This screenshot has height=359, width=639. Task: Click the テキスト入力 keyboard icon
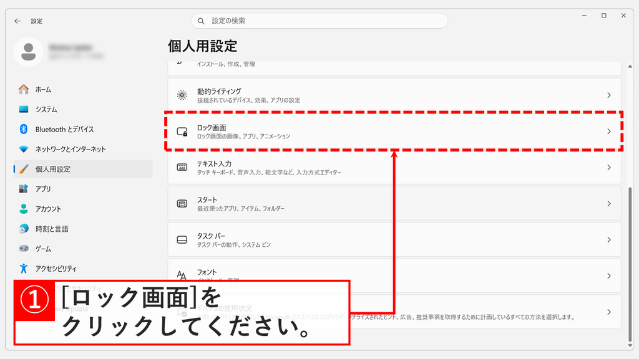182,167
